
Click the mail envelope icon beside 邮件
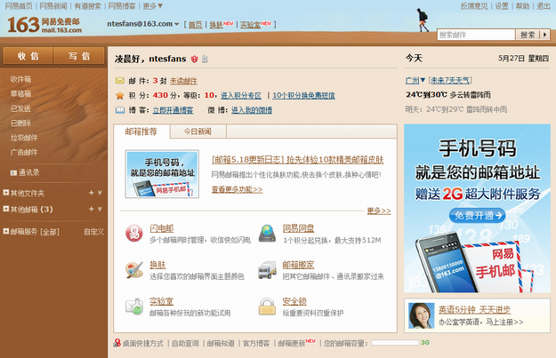[120, 81]
